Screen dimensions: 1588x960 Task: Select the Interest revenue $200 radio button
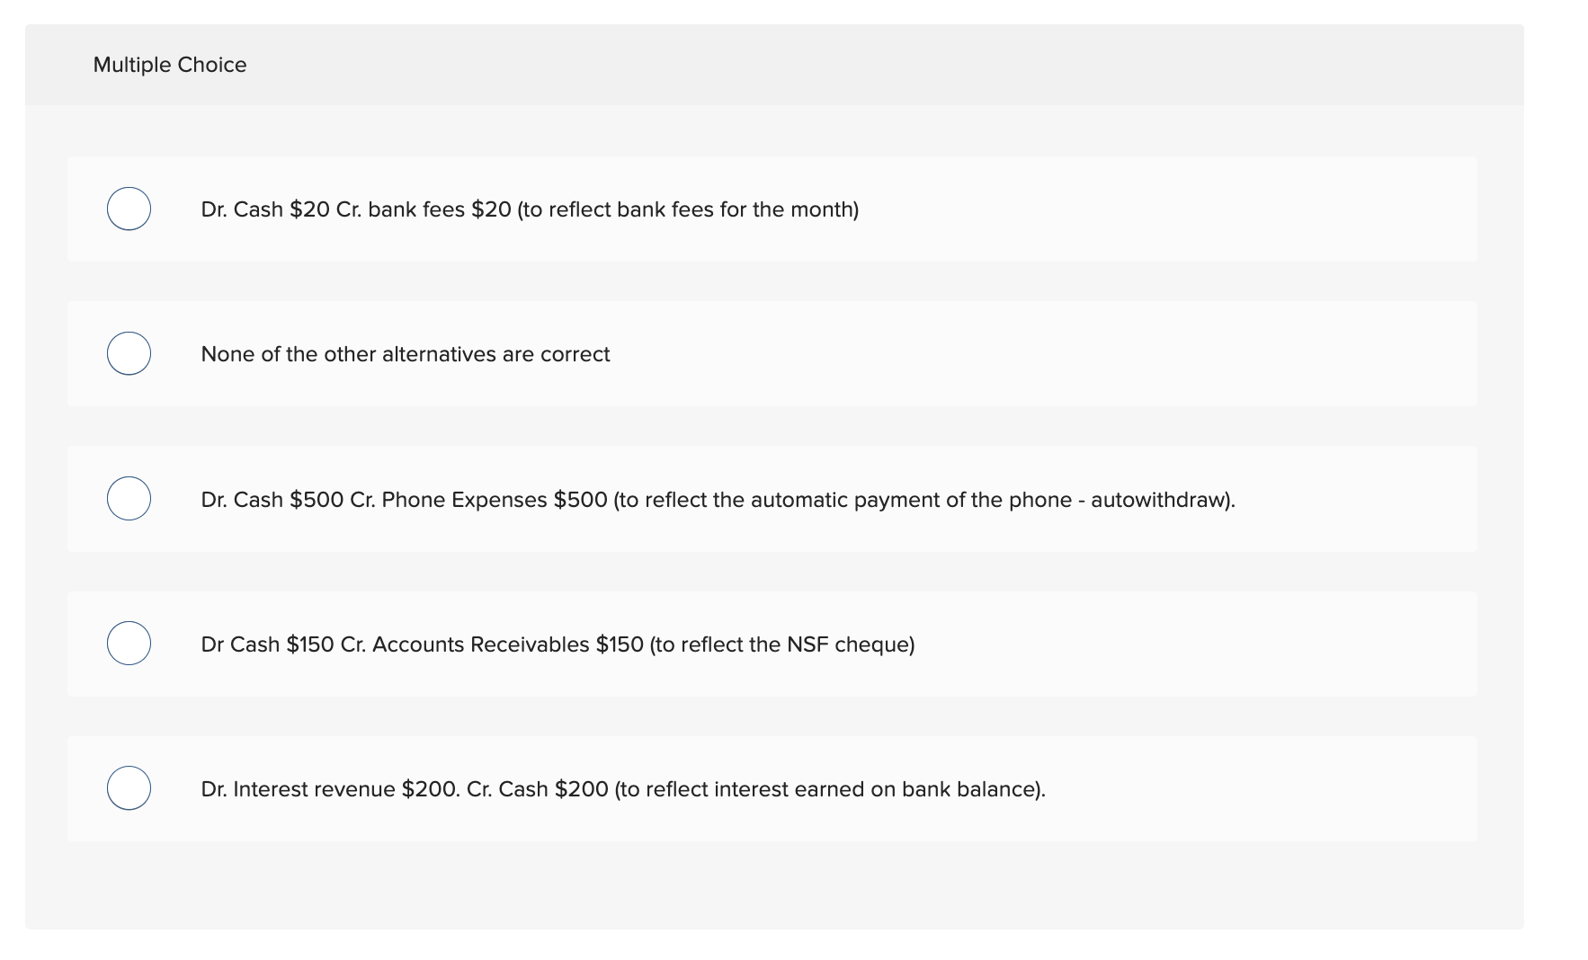pos(129,787)
